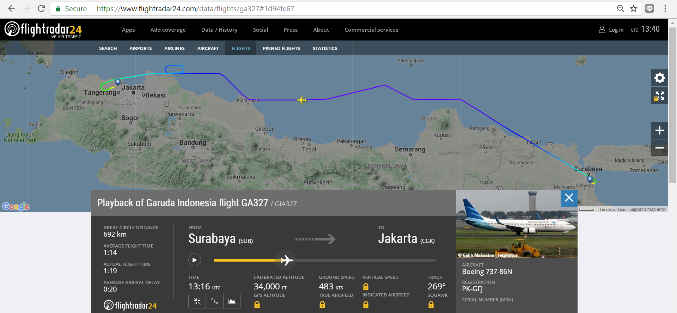This screenshot has width=677, height=313.
Task: Select the SEARCH tab
Action: pos(108,48)
